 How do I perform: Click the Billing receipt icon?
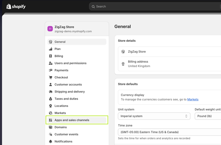(50, 56)
